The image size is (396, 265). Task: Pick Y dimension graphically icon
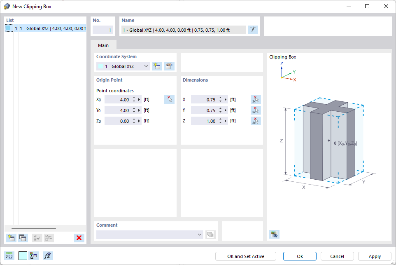pos(256,110)
